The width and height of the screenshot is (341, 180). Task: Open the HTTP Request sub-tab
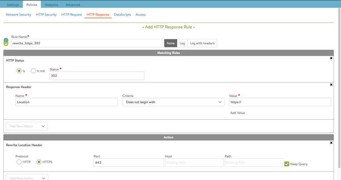(71, 15)
